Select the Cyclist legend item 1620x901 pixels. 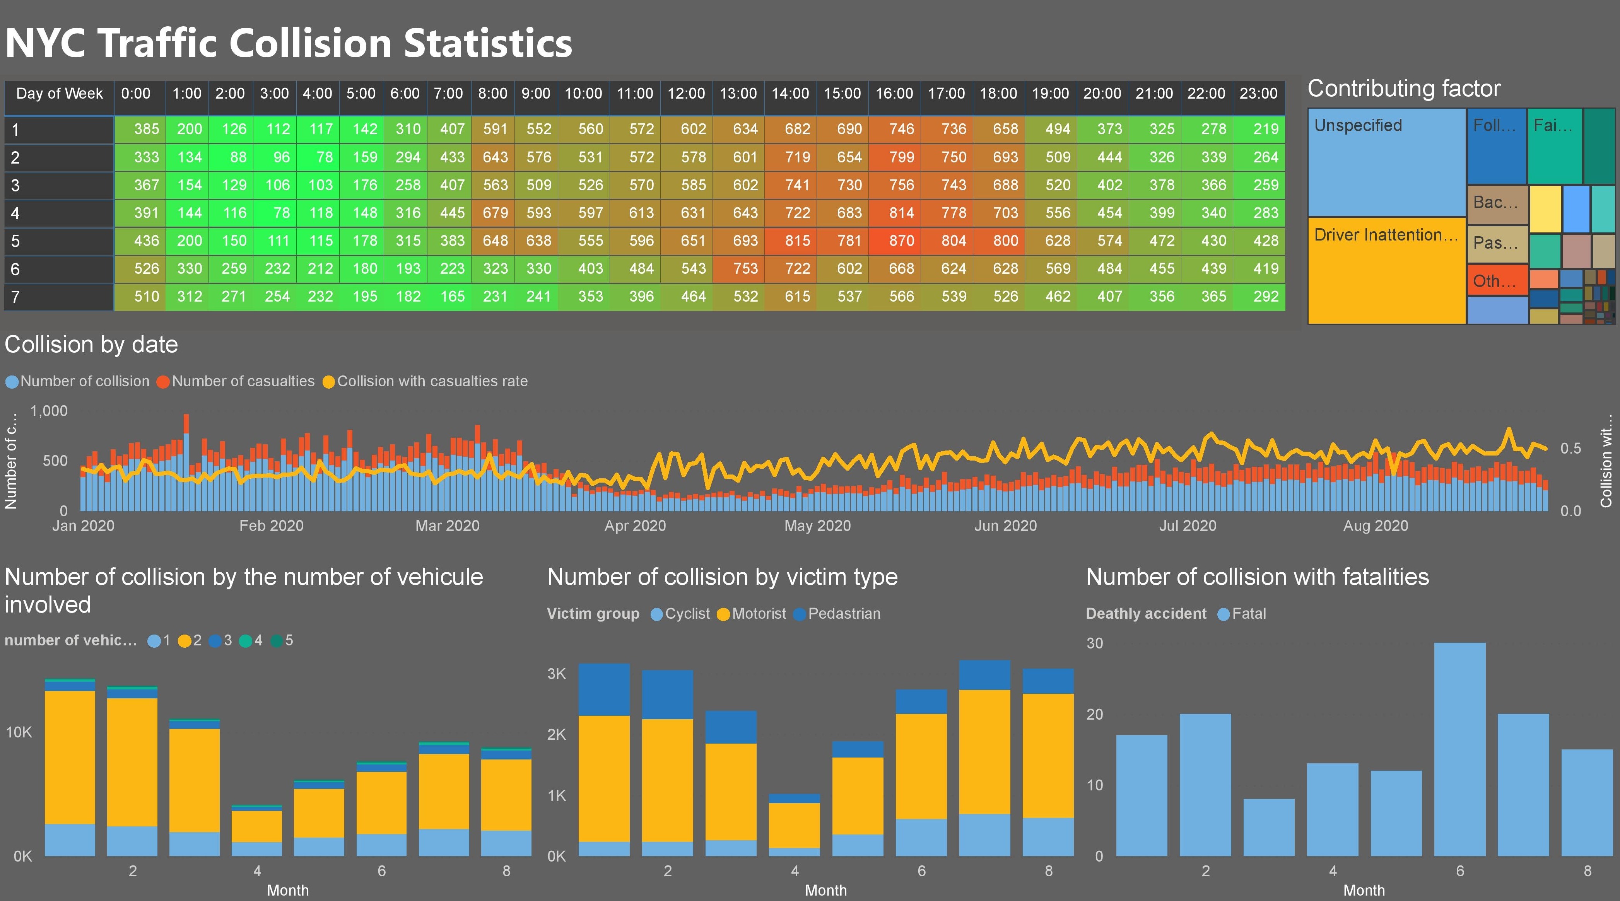(680, 614)
